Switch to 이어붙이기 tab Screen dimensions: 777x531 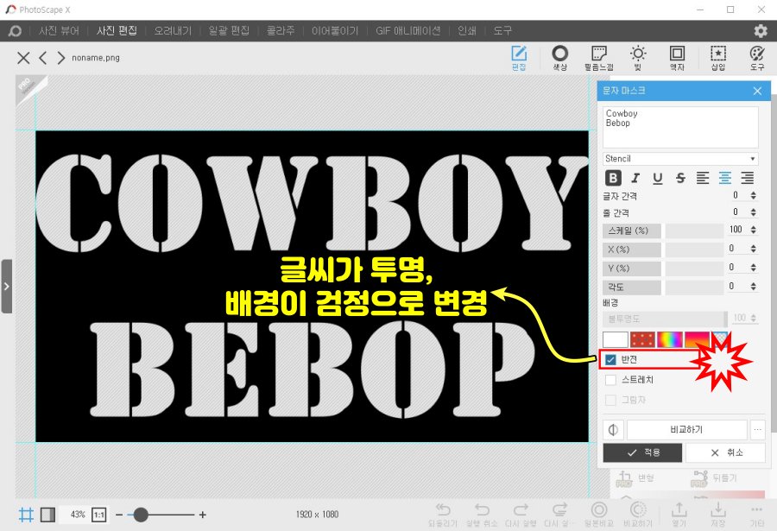334,31
